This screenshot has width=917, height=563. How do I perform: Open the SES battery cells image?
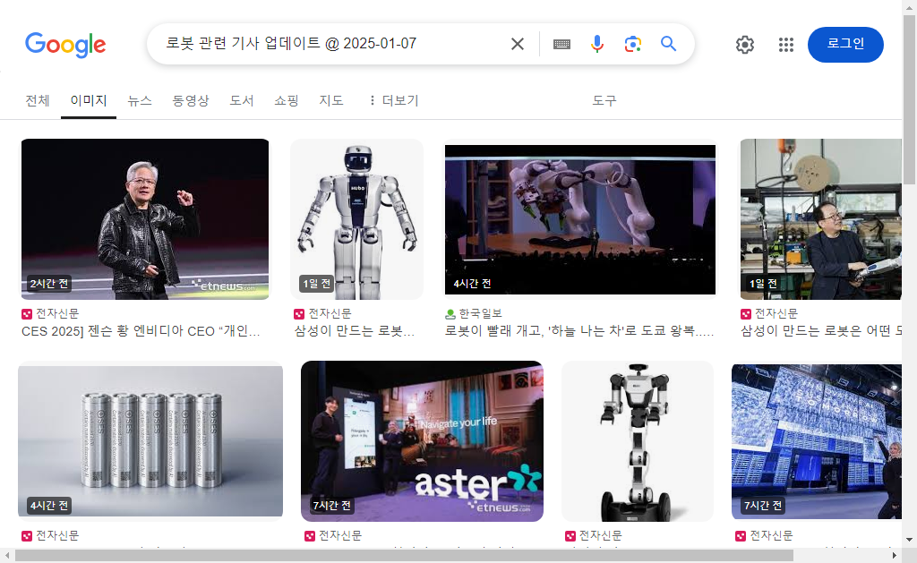coord(150,441)
